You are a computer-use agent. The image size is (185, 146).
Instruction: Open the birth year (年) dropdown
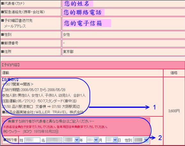click(71, 140)
